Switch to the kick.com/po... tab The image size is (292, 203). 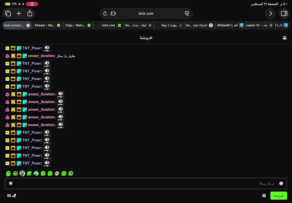[17, 25]
